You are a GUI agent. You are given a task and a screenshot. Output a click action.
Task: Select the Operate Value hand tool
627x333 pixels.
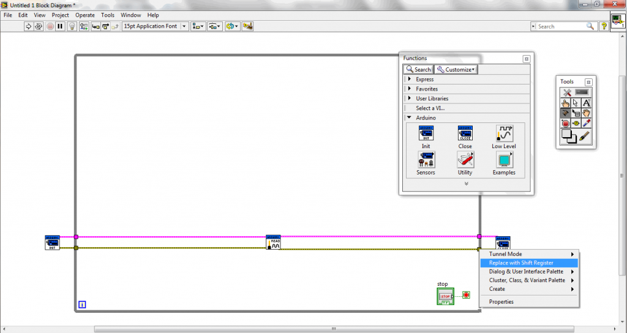(x=565, y=103)
